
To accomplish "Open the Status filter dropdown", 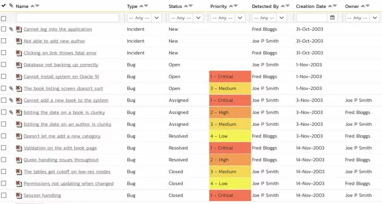I will [186, 18].
